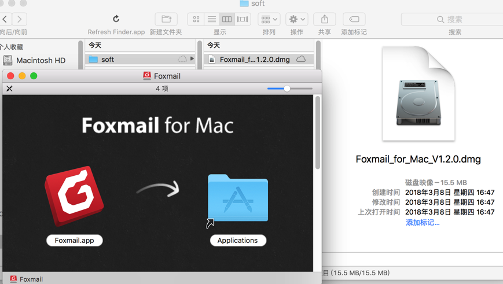The width and height of the screenshot is (503, 284).
Task: Switch to column view
Action: [x=227, y=19]
